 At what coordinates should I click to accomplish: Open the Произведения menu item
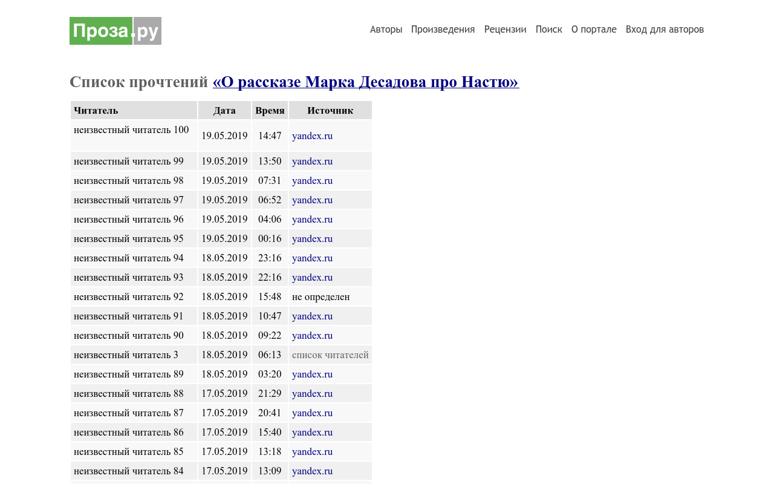443,30
